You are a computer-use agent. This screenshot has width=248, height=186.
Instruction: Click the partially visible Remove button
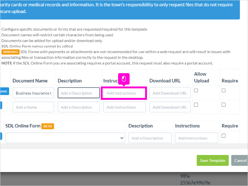[x=4, y=91]
